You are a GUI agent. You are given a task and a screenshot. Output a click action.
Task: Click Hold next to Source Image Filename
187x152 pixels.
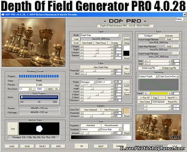169,39
